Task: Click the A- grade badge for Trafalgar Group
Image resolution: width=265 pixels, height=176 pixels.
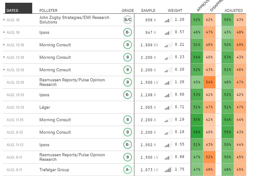Action: point(128,170)
